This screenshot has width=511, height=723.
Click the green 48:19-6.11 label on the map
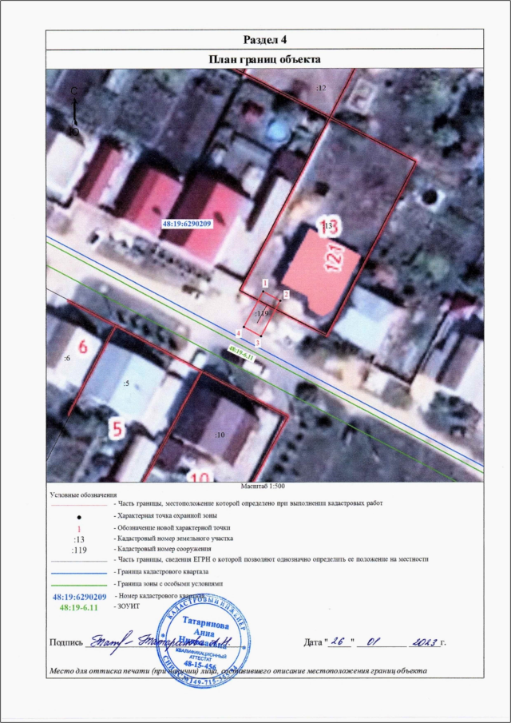241,351
